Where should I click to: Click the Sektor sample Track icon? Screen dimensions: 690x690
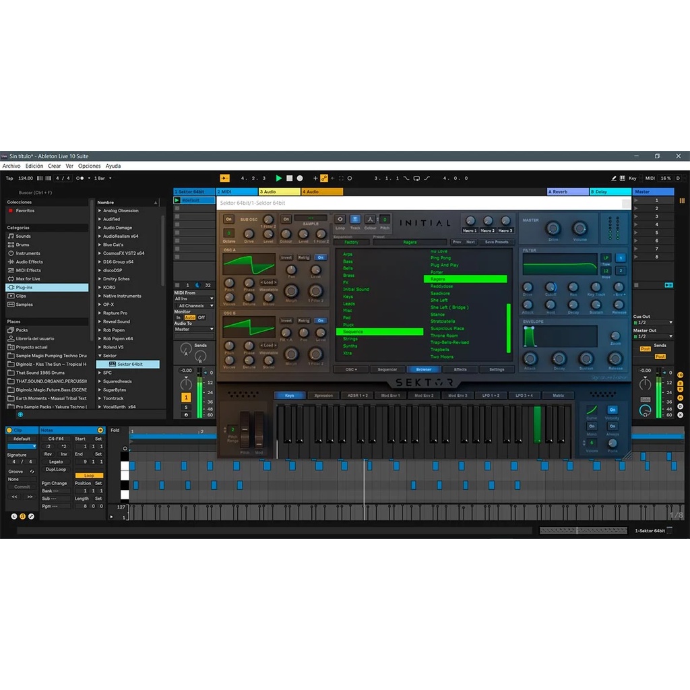[x=355, y=219]
